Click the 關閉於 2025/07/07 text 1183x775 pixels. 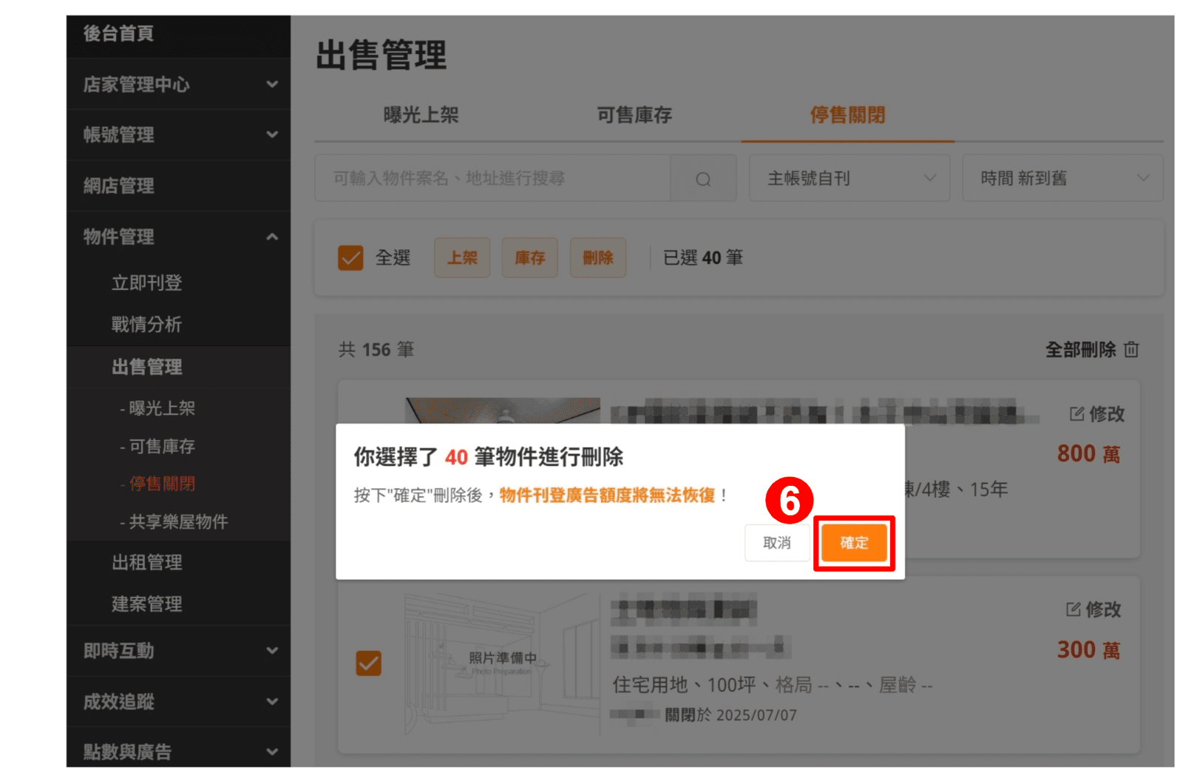pyautogui.click(x=731, y=715)
